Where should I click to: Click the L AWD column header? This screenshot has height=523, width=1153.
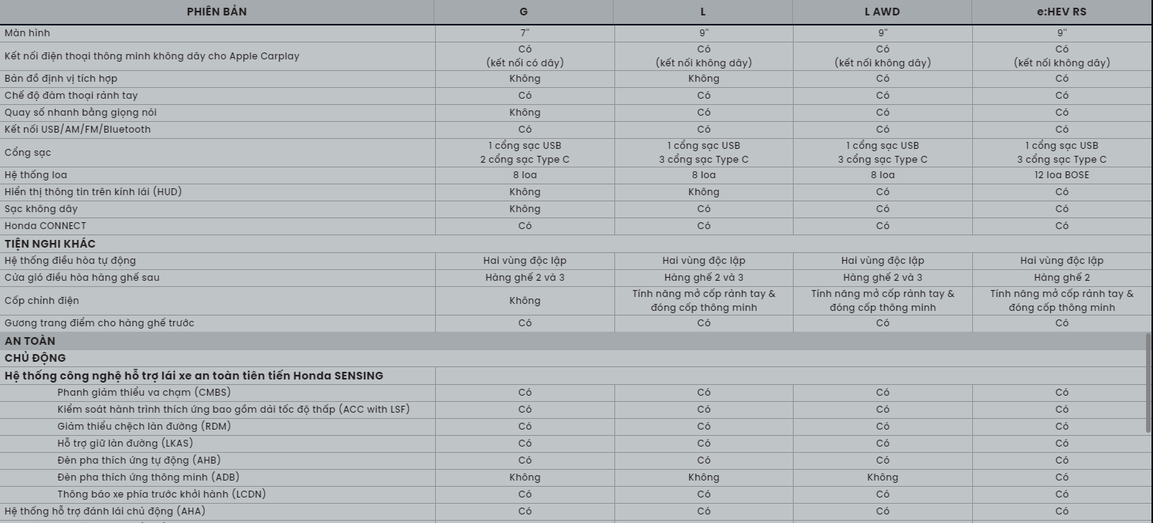coord(882,12)
